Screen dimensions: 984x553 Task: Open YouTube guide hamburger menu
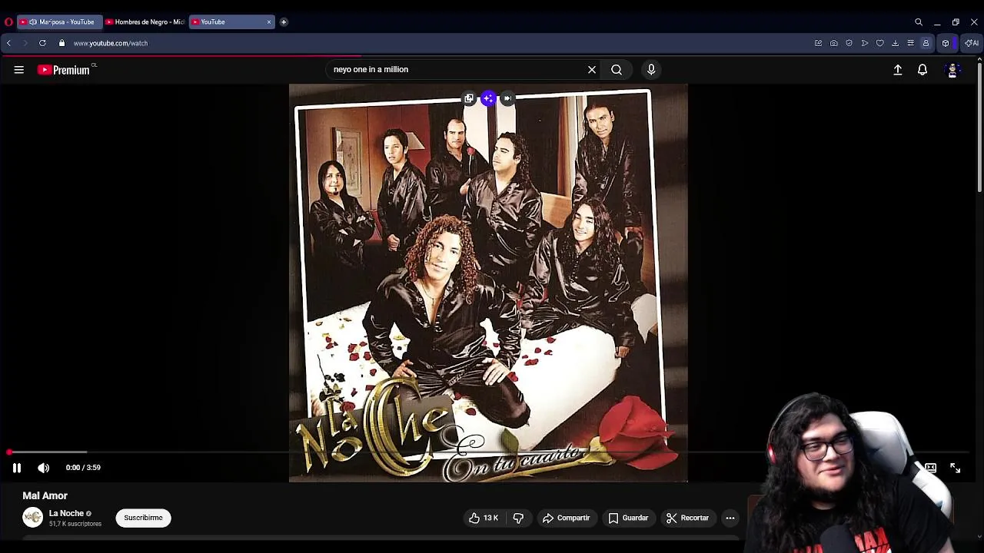pyautogui.click(x=19, y=70)
